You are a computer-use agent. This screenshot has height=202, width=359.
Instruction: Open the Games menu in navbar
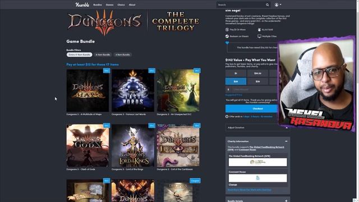coord(110,5)
